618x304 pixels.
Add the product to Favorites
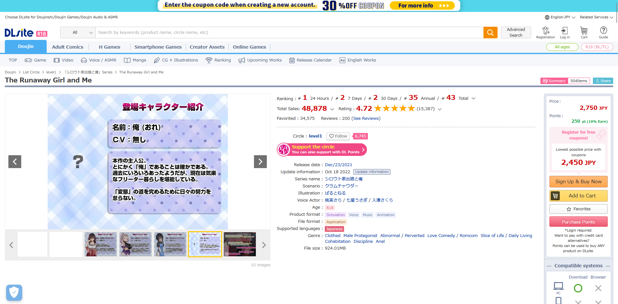578,209
